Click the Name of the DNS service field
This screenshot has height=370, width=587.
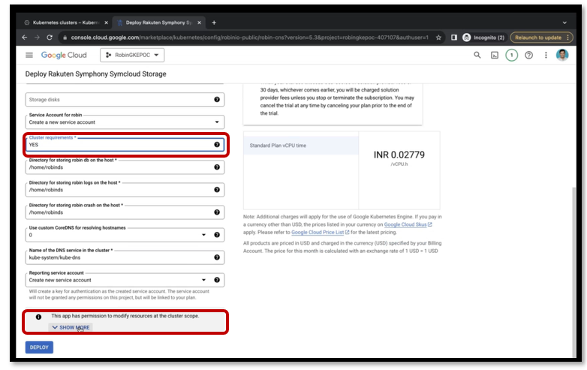point(125,257)
